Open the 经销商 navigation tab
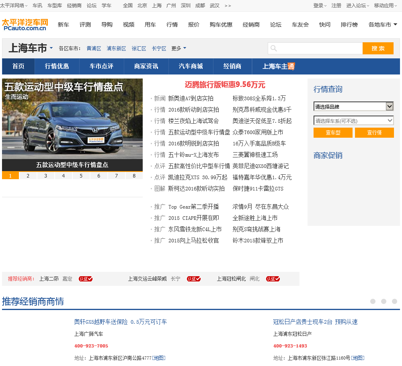 pyautogui.click(x=232, y=66)
